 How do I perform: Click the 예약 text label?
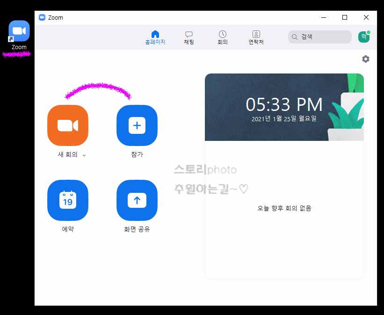pos(68,229)
